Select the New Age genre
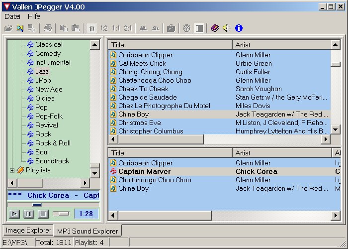This screenshot has height=249, width=348. pyautogui.click(x=49, y=89)
